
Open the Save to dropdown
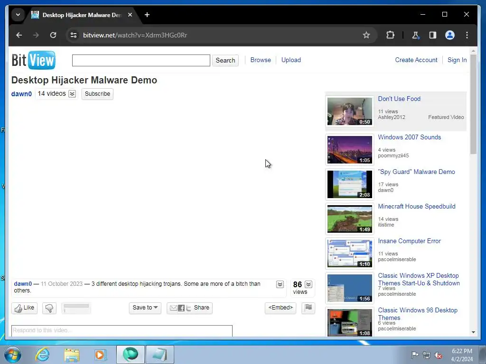(145, 308)
